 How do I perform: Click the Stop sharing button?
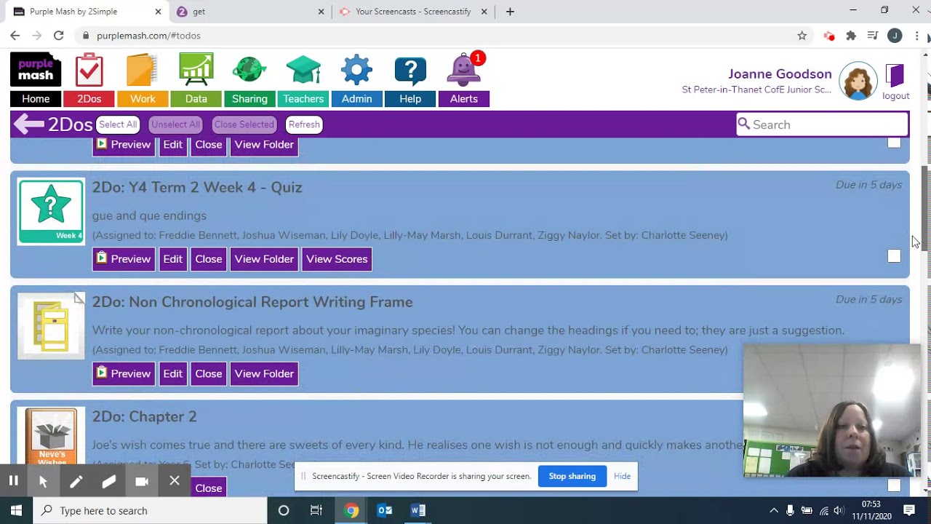tap(572, 476)
